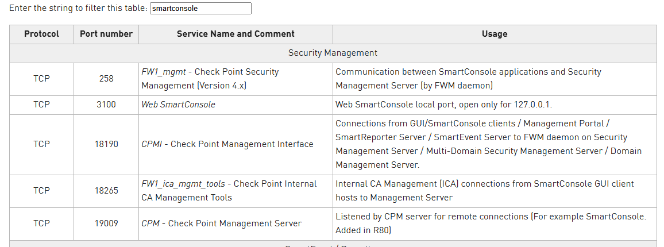Click the Protocol column header
This screenshot has height=247, width=664.
pos(41,34)
